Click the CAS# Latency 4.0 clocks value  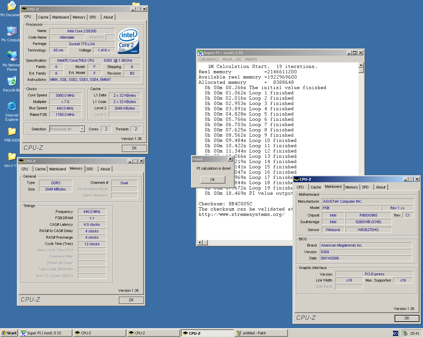pos(92,224)
